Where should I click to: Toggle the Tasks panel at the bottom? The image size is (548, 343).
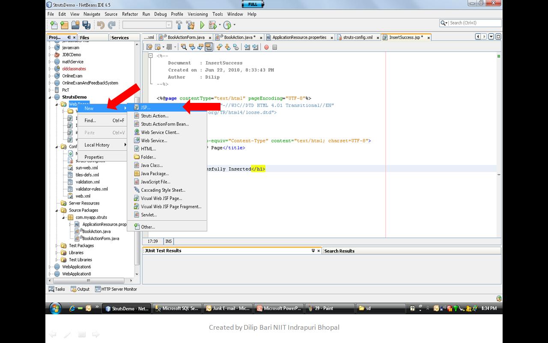[57, 289]
